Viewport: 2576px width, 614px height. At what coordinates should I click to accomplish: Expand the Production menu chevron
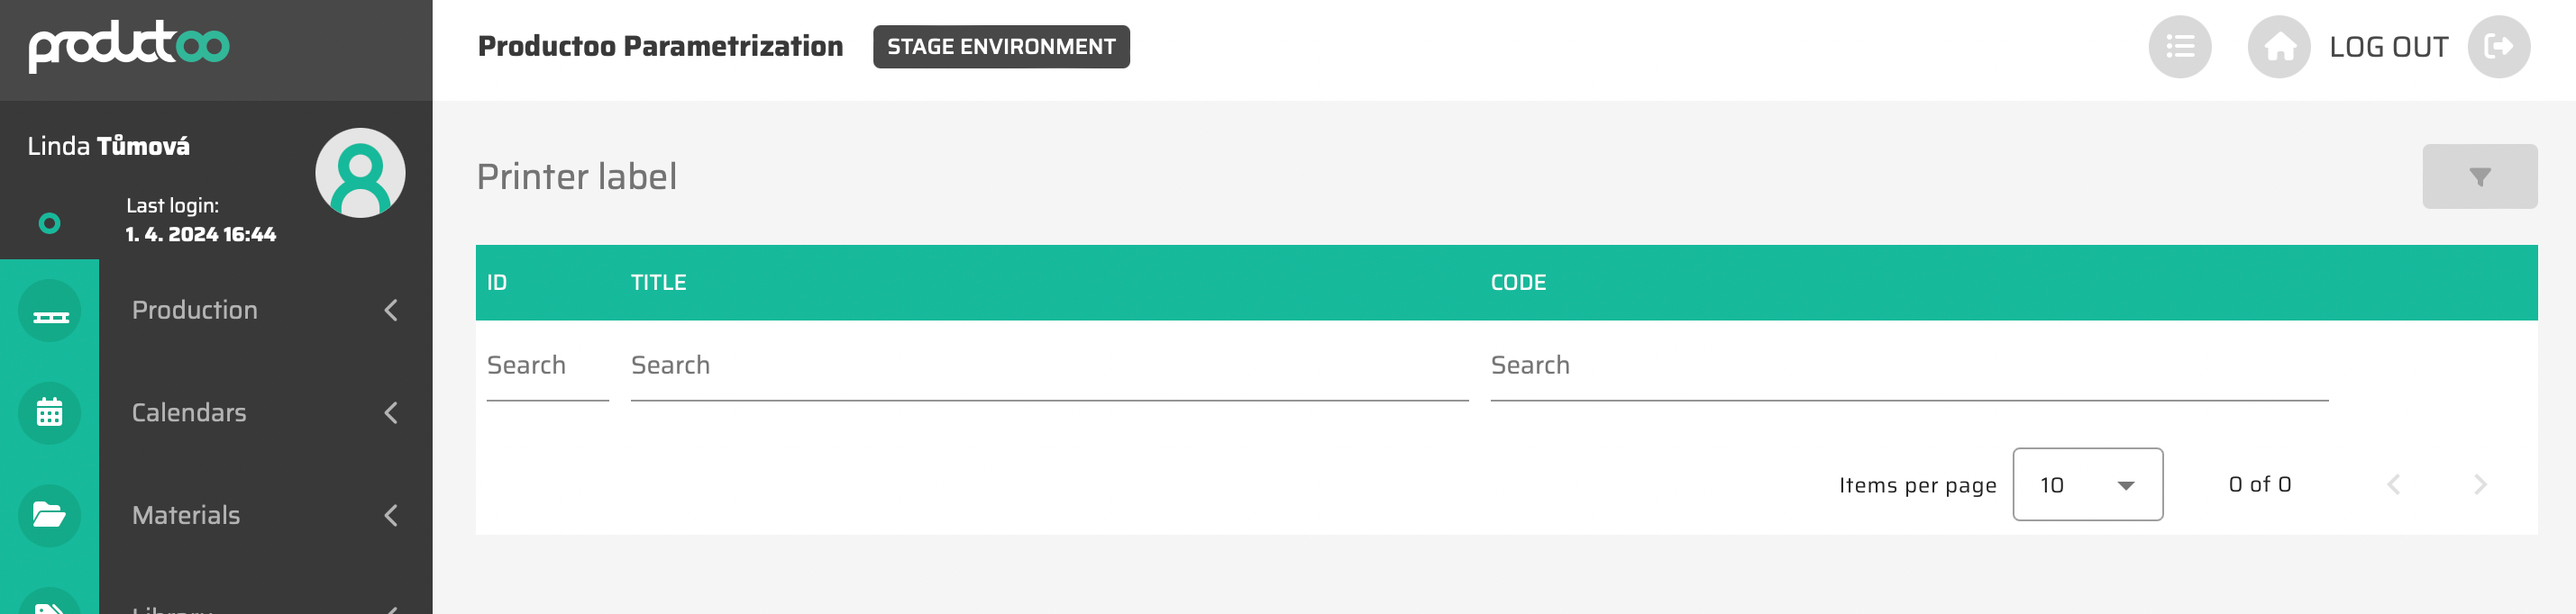click(391, 311)
